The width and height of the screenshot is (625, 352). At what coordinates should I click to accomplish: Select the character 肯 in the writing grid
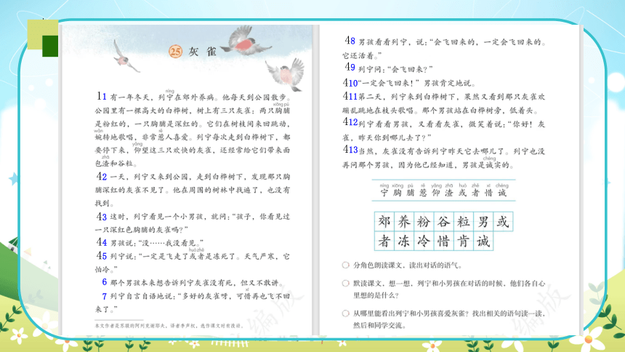click(x=463, y=241)
